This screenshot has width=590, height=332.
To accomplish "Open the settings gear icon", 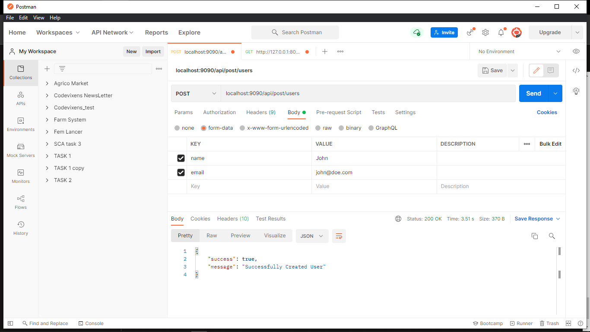I will point(485,32).
